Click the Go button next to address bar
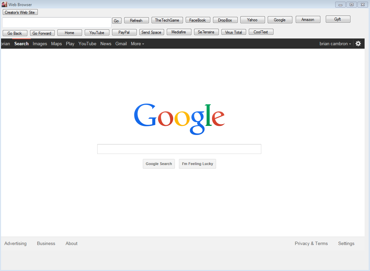 point(116,21)
